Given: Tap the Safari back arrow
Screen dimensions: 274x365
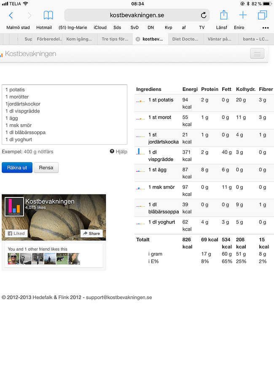Looking at the screenshot, I should (x=11, y=16).
